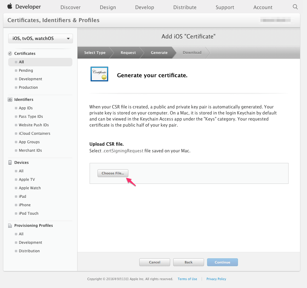Click the Certificates section icon

point(10,53)
